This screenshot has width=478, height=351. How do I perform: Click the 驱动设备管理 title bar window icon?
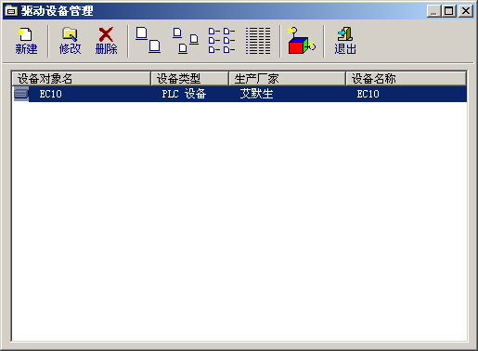click(x=11, y=11)
